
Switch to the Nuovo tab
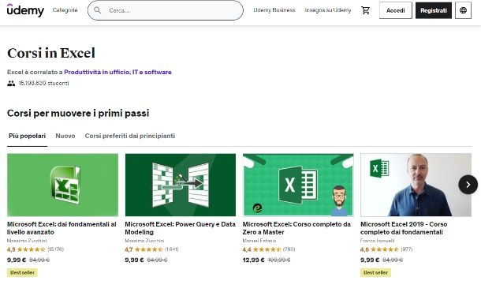[x=65, y=136]
